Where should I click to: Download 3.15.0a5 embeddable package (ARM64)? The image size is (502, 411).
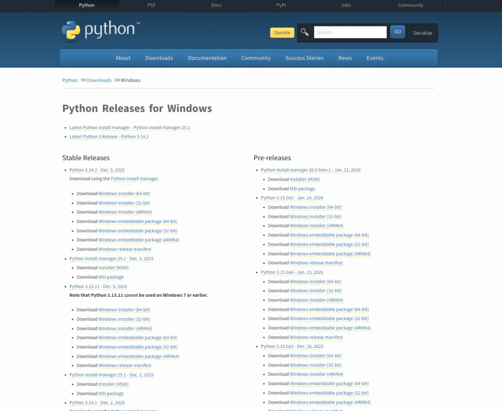click(330, 254)
